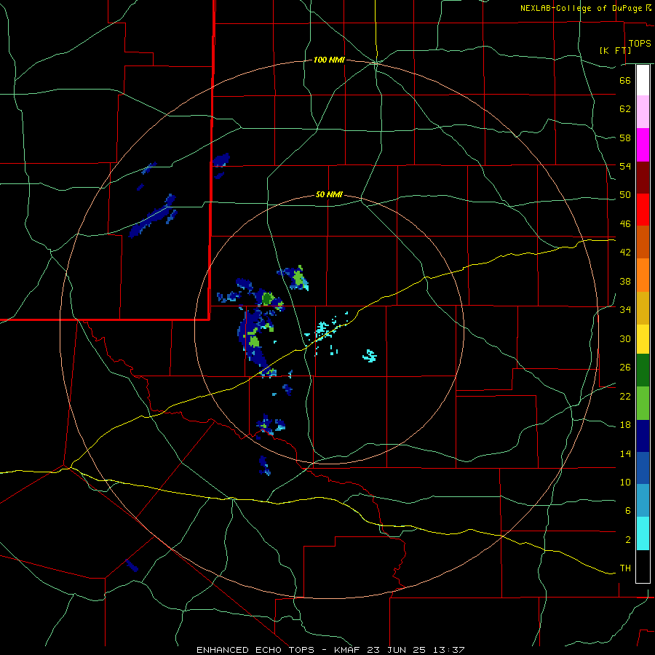Click the '58' legend value

tap(625, 138)
